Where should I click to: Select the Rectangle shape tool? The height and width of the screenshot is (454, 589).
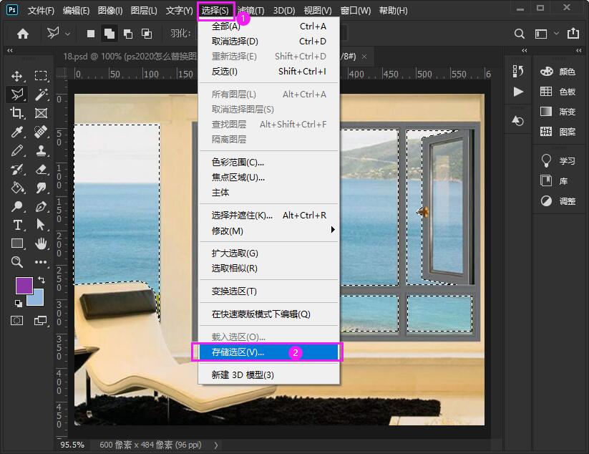(17, 243)
